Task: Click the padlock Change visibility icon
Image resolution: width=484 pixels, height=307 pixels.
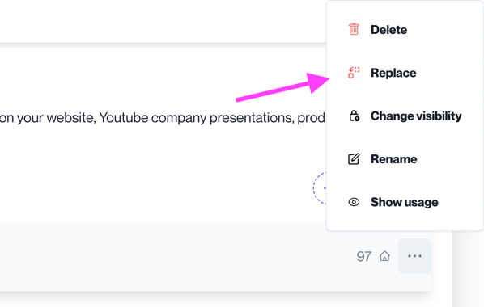Action: pyautogui.click(x=354, y=116)
